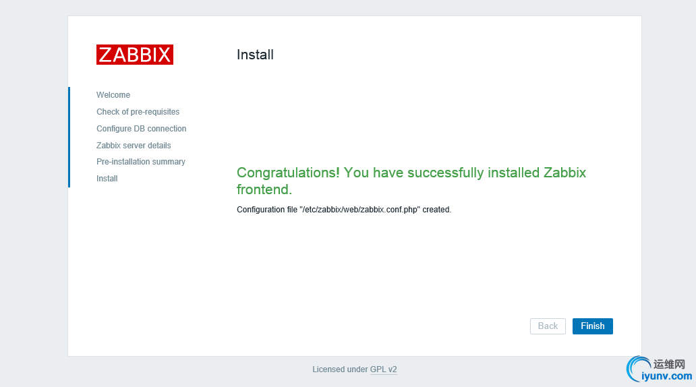Go to Configure DB connection step
This screenshot has width=696, height=387.
(141, 129)
